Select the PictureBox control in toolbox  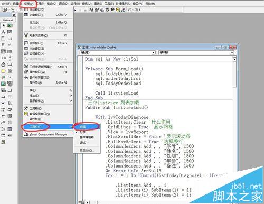pos(10,26)
